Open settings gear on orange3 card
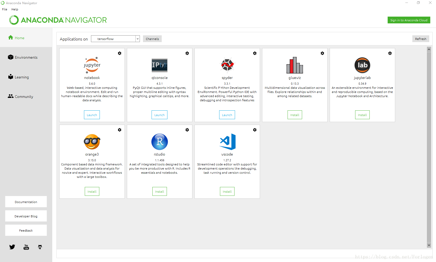Viewport: 436px width, 262px height. coord(120,130)
